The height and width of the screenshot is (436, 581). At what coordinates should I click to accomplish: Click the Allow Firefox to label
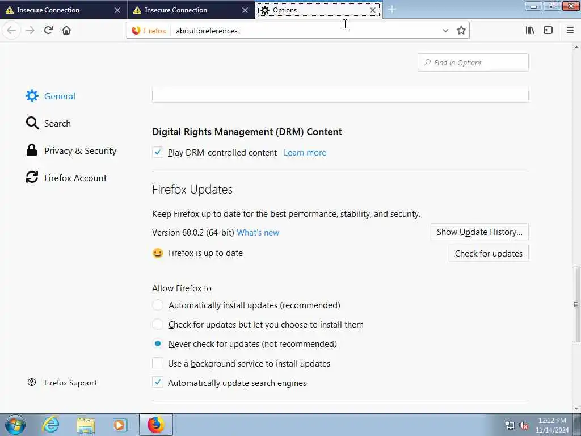pos(182,288)
